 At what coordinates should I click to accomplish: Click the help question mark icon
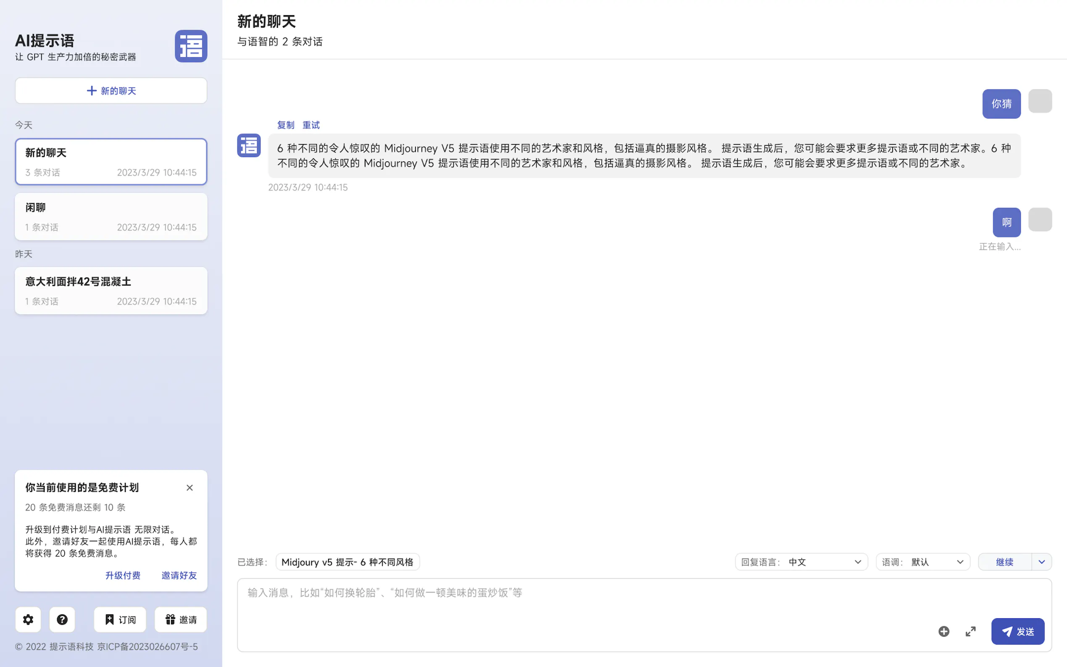point(62,620)
